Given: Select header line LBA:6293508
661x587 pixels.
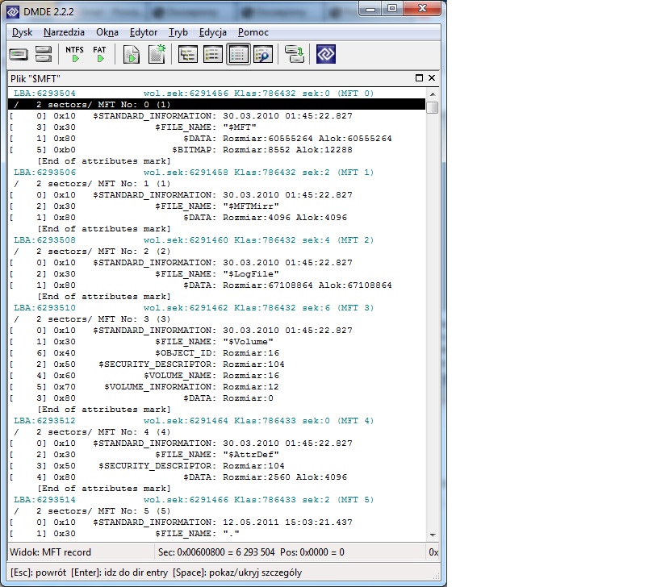Looking at the screenshot, I should point(216,240).
